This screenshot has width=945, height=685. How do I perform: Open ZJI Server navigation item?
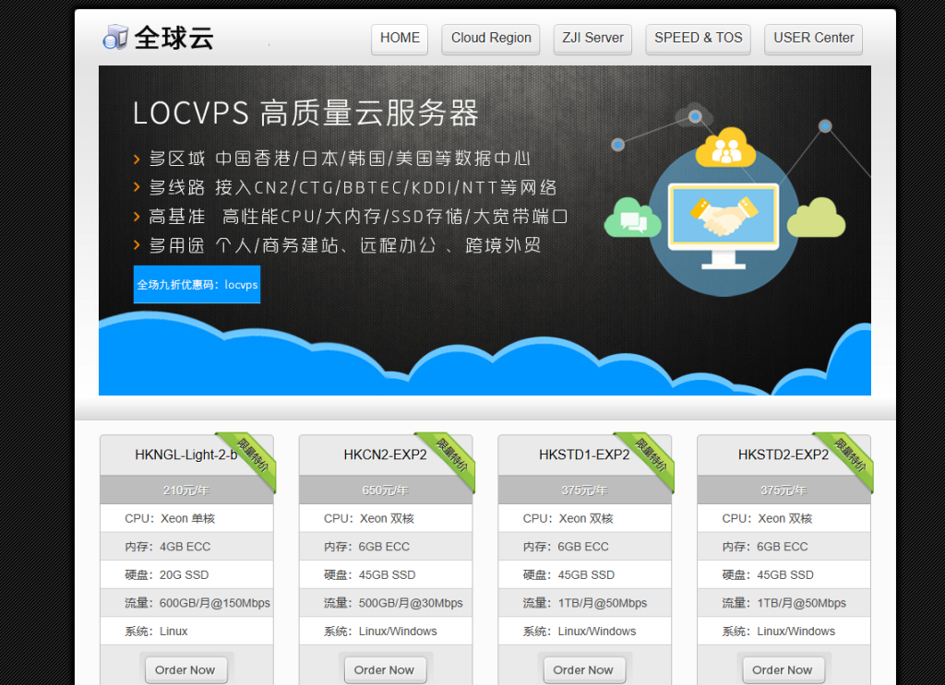pos(592,39)
